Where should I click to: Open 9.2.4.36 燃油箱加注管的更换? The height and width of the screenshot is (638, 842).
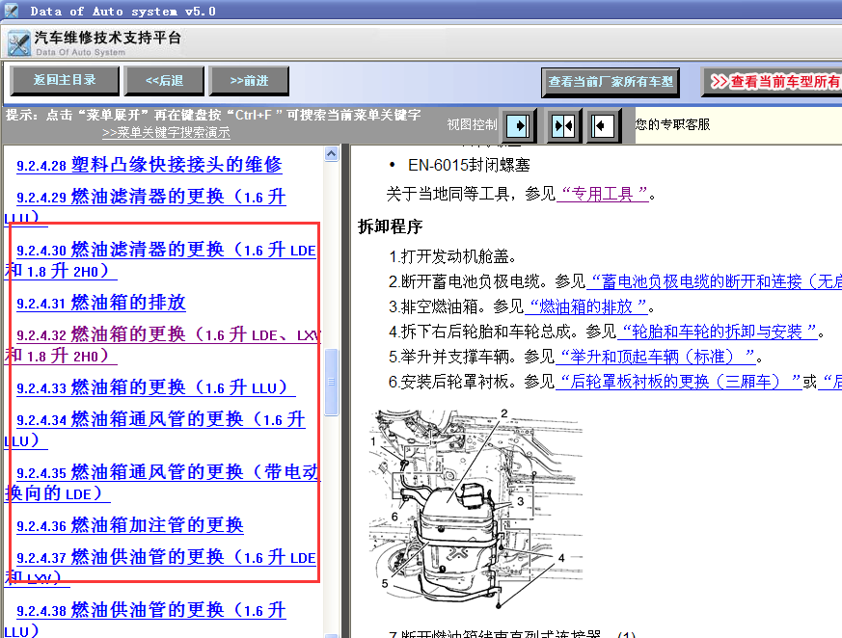[130, 525]
